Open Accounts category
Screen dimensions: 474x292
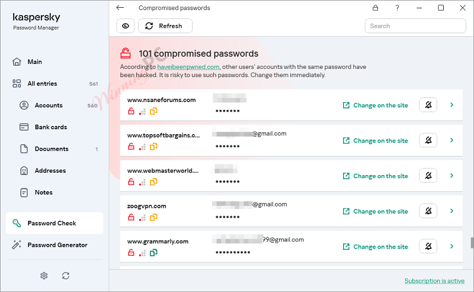pyautogui.click(x=55, y=106)
